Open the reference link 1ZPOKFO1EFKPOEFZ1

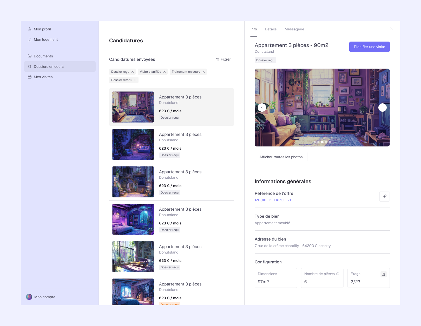(x=273, y=200)
